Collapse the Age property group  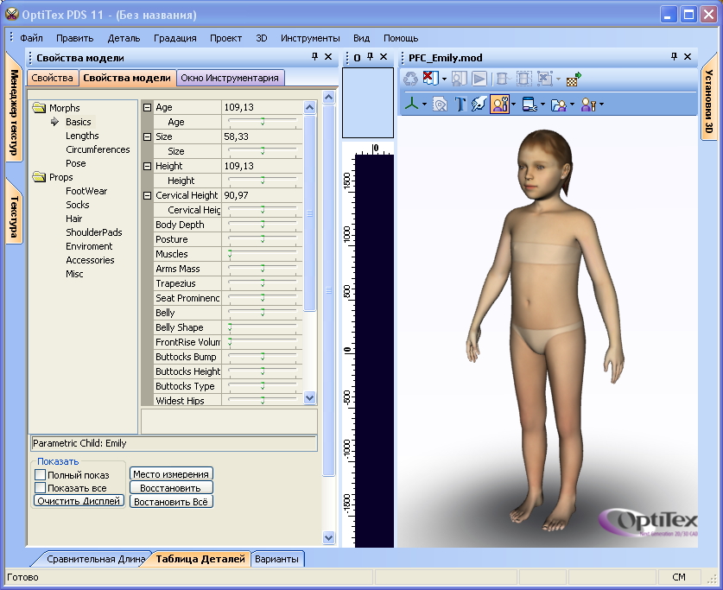[147, 108]
